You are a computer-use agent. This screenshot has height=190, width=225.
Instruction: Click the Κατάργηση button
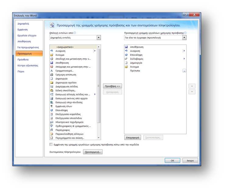pyautogui.click(x=112, y=92)
